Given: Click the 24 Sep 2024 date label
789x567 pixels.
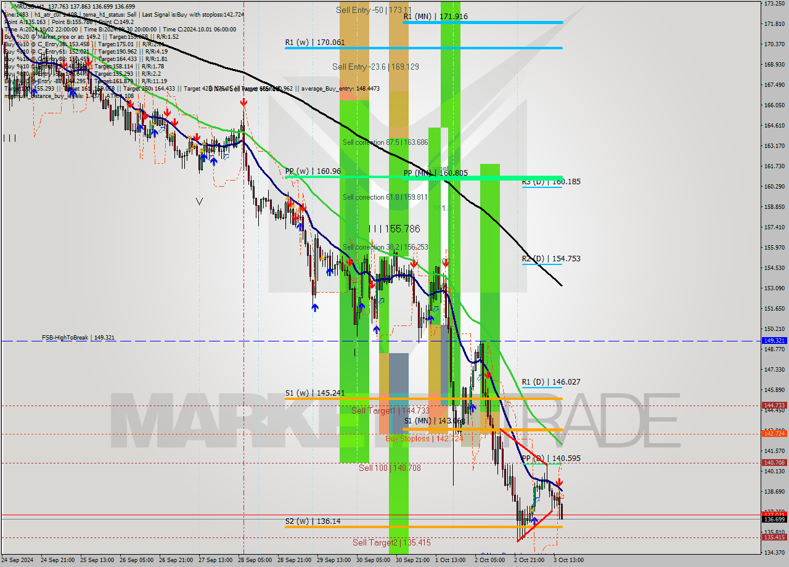Looking at the screenshot, I should click(18, 560).
